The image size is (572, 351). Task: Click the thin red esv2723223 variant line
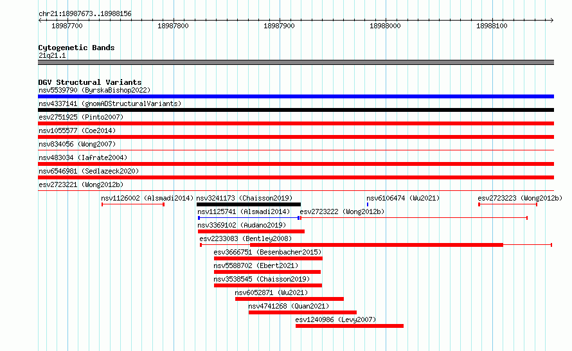point(508,204)
